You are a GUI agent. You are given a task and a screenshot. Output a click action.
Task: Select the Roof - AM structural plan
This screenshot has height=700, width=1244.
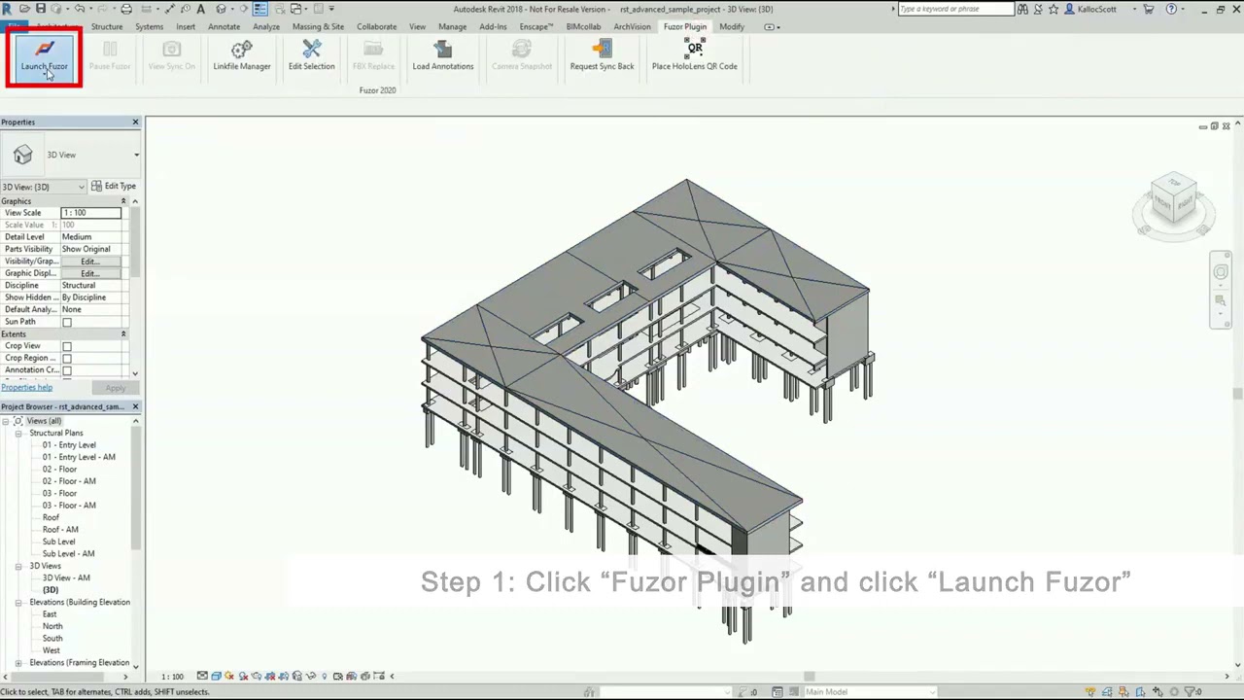point(60,530)
